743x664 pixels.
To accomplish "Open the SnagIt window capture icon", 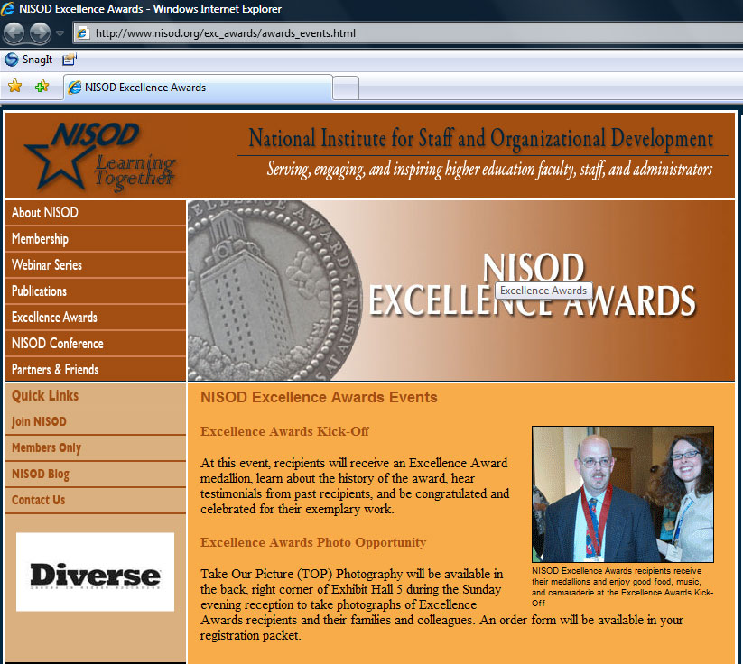I will 70,60.
